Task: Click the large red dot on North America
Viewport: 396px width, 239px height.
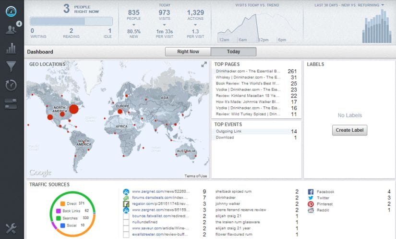Action: (x=73, y=109)
